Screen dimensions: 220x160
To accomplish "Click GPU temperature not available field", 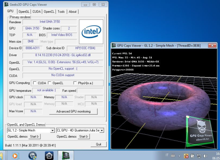I will point(46,90).
